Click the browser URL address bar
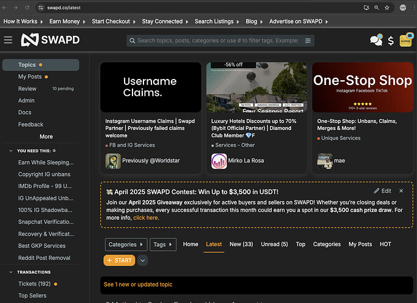Viewport: 417px width, 303px height. click(x=202, y=8)
